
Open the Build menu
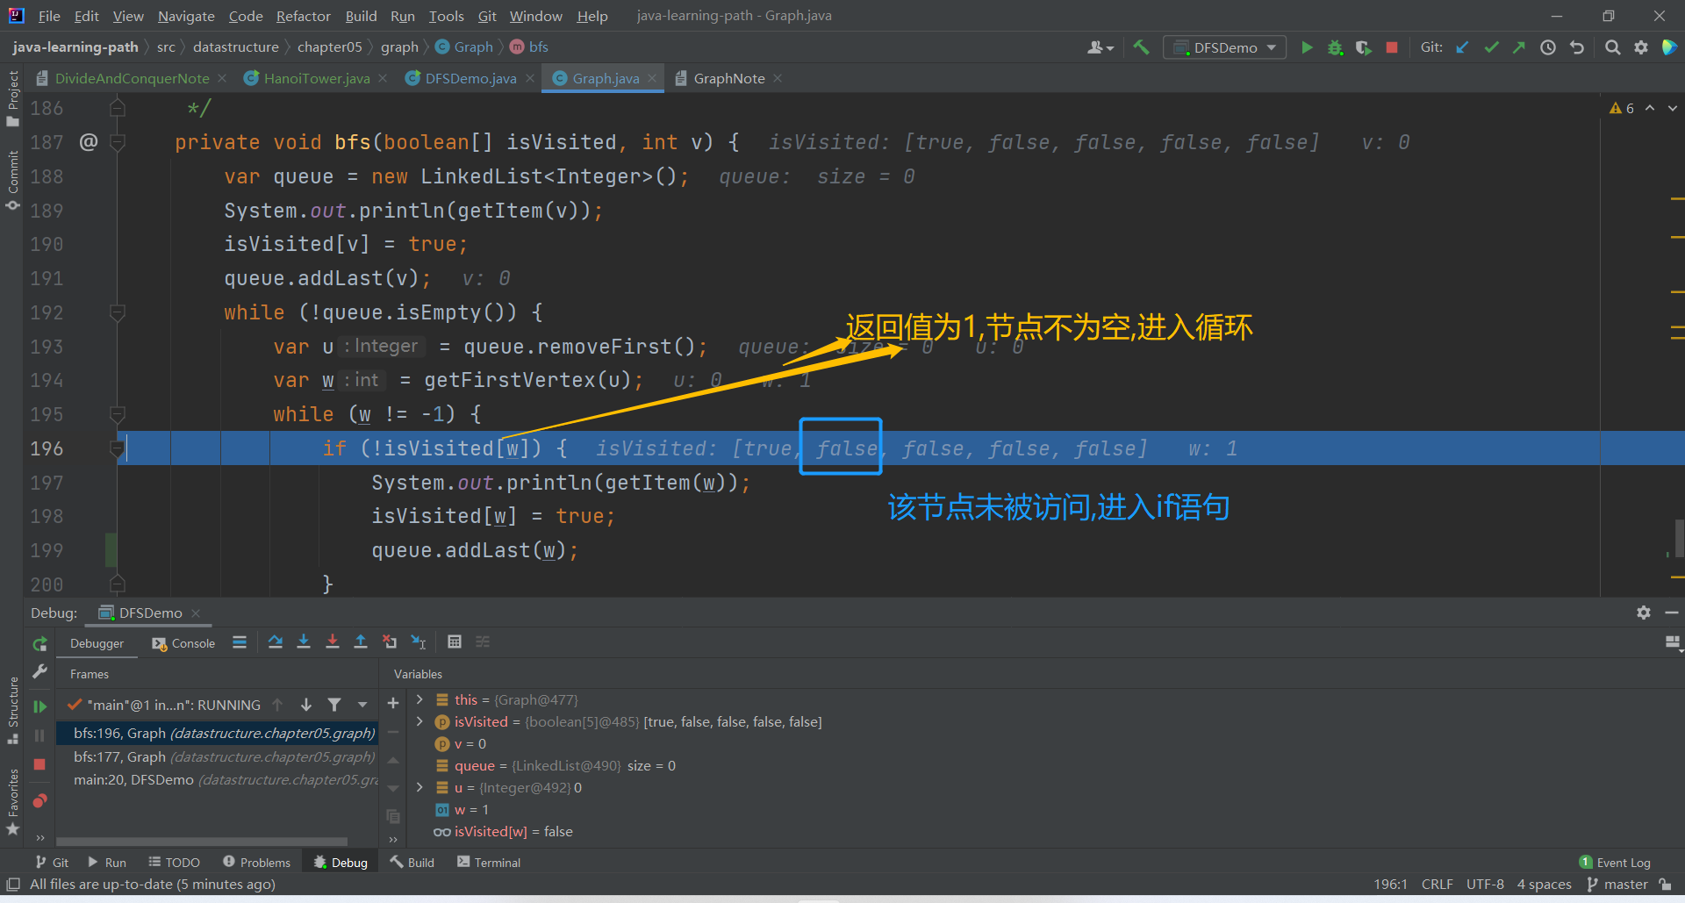click(x=361, y=16)
